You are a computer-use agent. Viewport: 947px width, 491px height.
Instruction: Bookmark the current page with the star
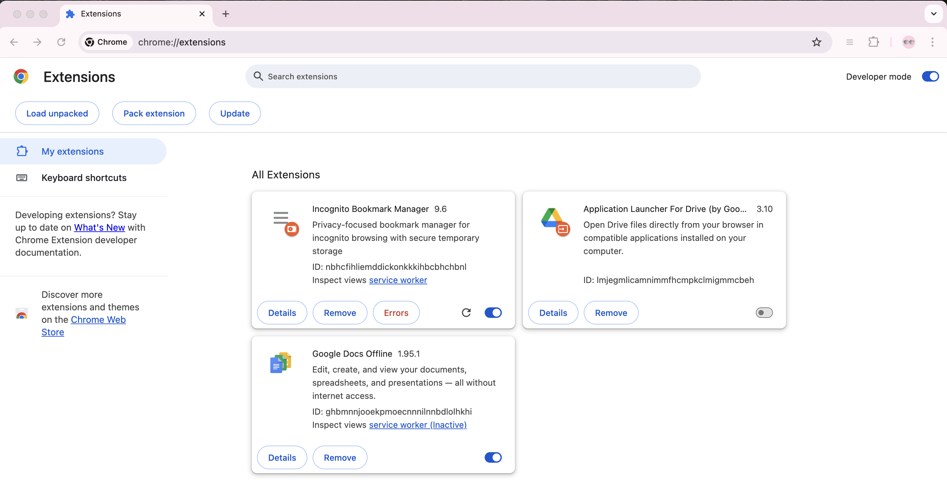click(816, 42)
